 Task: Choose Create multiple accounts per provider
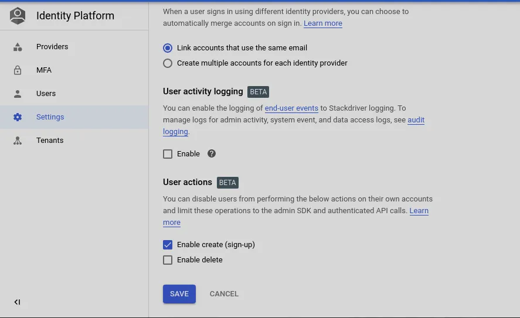coord(168,63)
